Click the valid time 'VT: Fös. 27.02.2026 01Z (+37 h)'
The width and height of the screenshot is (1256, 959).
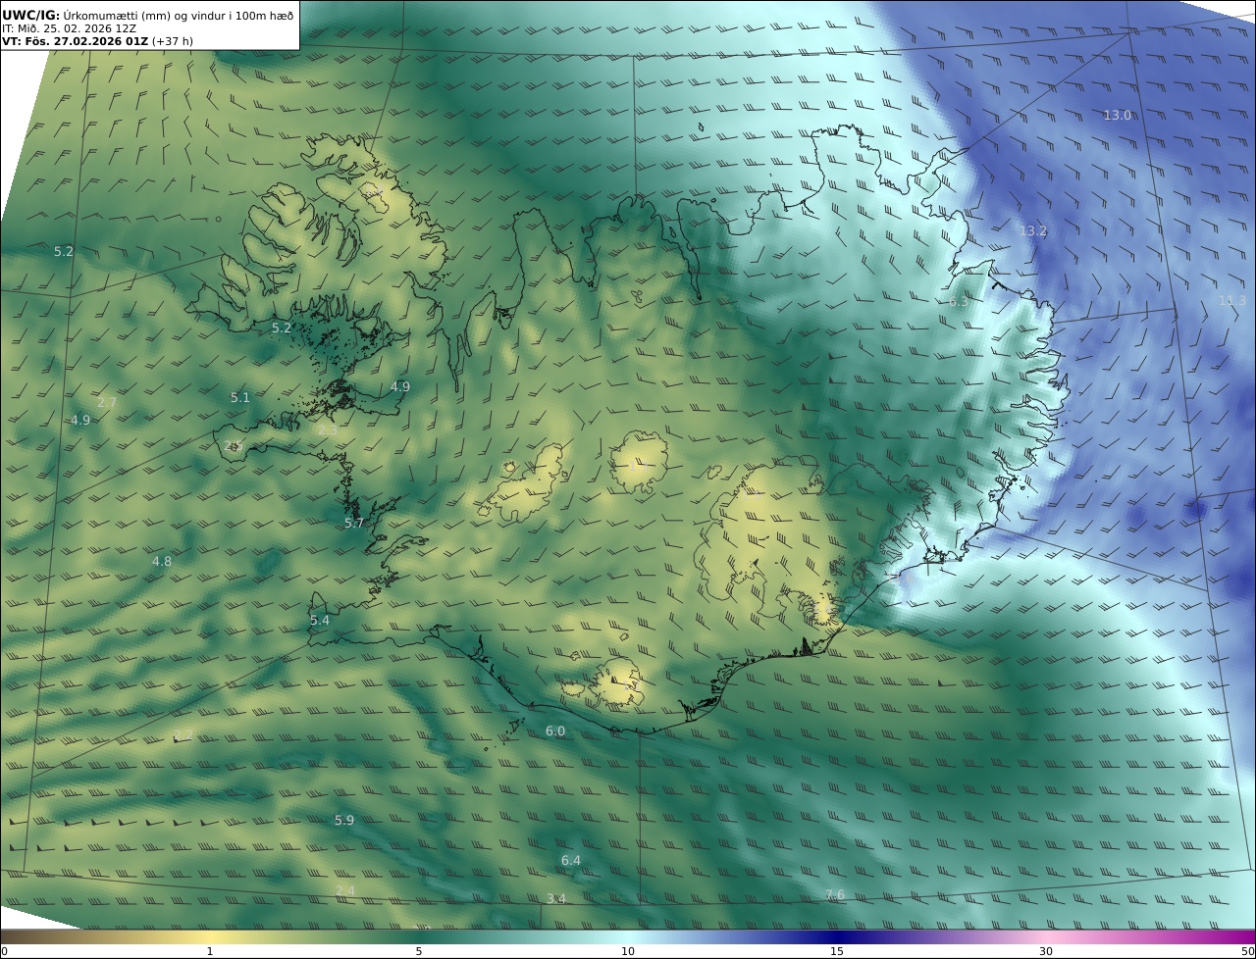97,41
